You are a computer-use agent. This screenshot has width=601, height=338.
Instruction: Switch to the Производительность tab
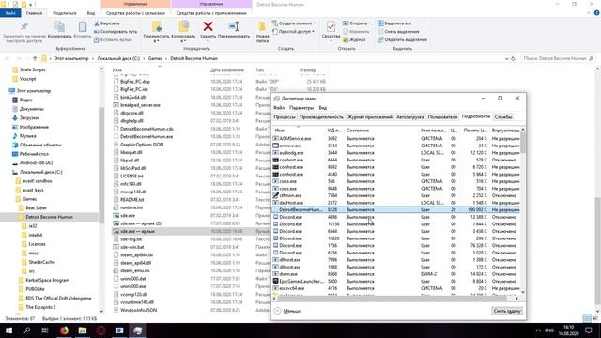321,116
